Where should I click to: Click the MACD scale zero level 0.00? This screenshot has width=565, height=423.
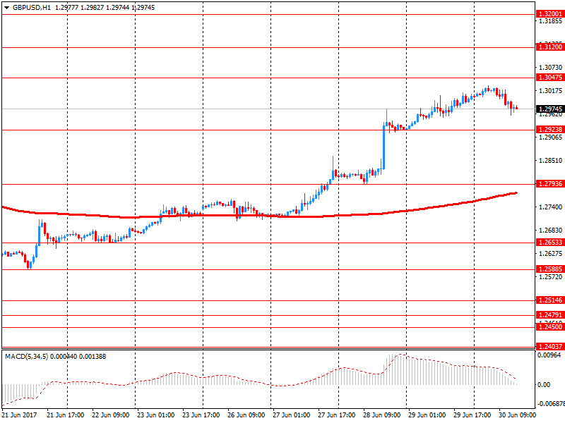tap(544, 385)
